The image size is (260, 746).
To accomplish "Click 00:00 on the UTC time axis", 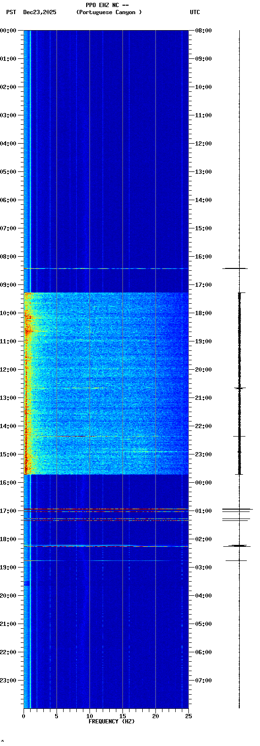I will tap(203, 483).
